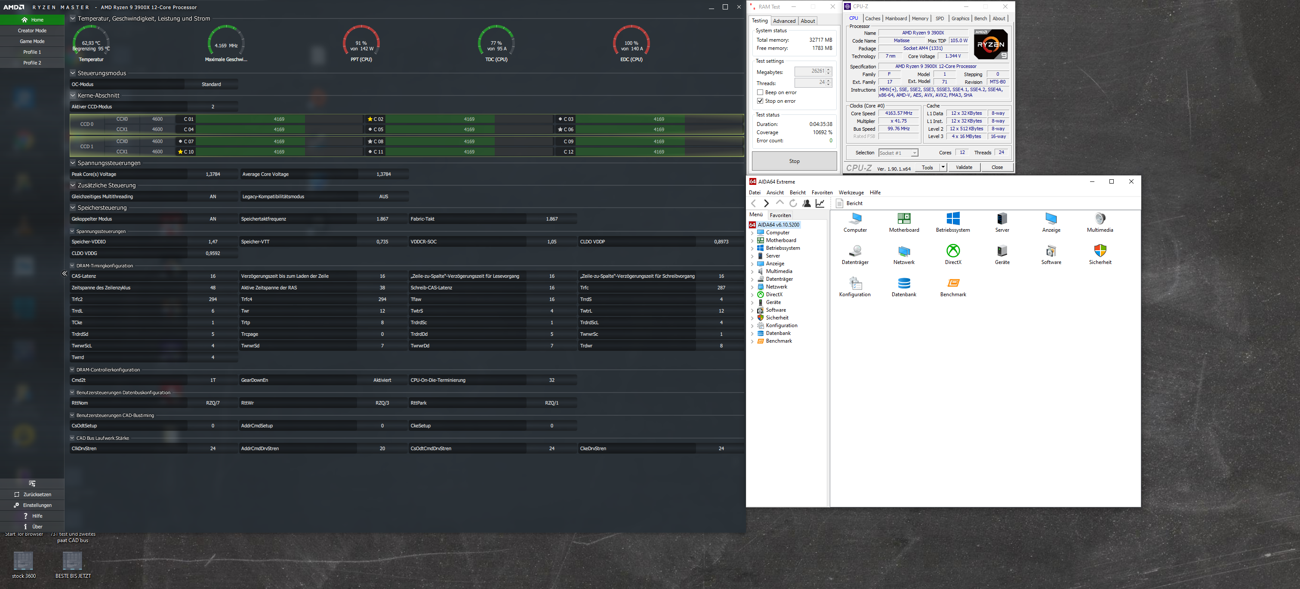The height and width of the screenshot is (589, 1300).
Task: Open the large Geräte icon in AIDA64 panel
Action: [1002, 254]
